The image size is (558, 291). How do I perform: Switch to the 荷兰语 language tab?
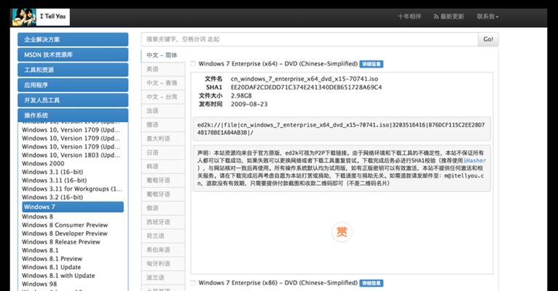[163, 236]
